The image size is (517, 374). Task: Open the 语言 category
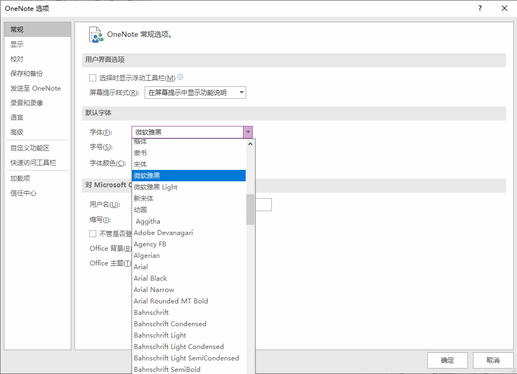[x=38, y=118]
